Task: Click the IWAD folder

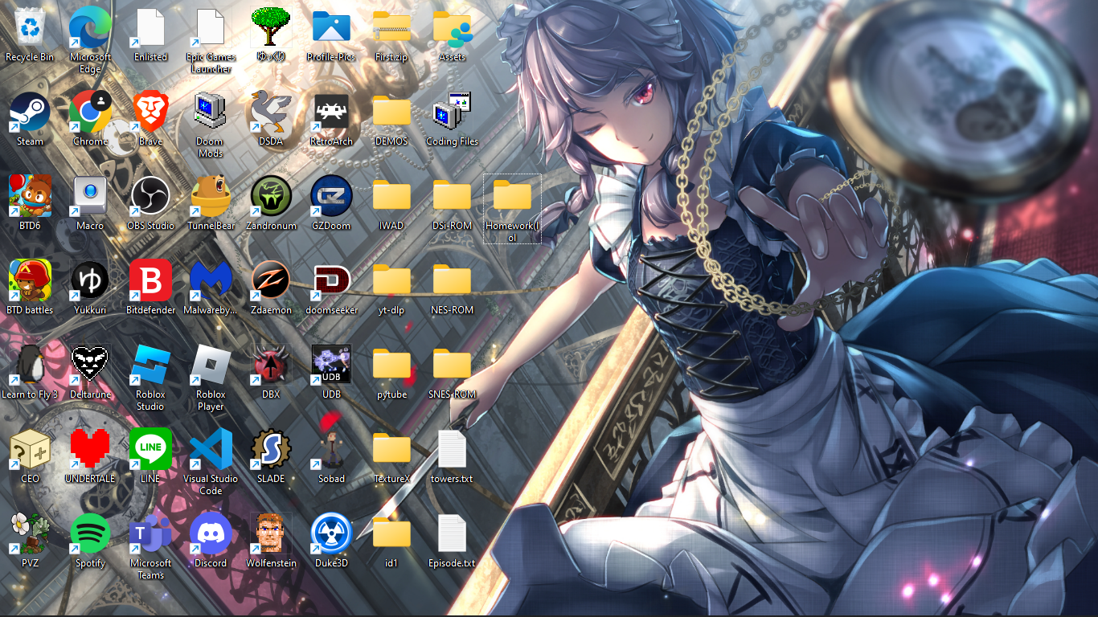Action: click(391, 197)
